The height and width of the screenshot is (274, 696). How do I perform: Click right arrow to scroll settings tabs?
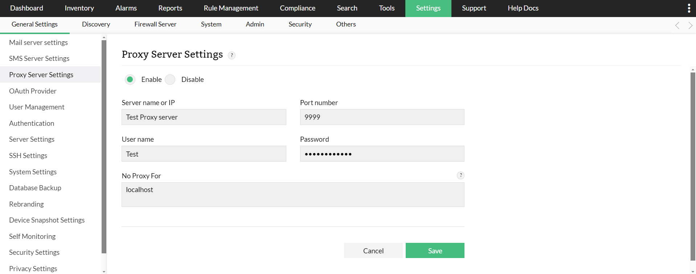(x=690, y=25)
